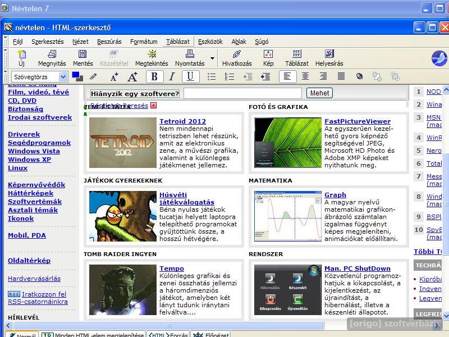449x337 pixels.
Task: Click the Mehet search button
Action: coord(319,93)
